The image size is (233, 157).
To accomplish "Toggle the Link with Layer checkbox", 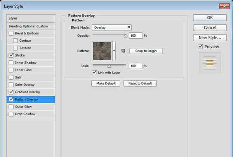I will click(94, 73).
